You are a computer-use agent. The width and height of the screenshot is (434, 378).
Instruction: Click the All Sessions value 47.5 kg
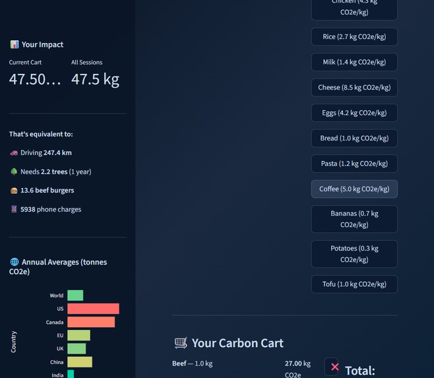[95, 79]
